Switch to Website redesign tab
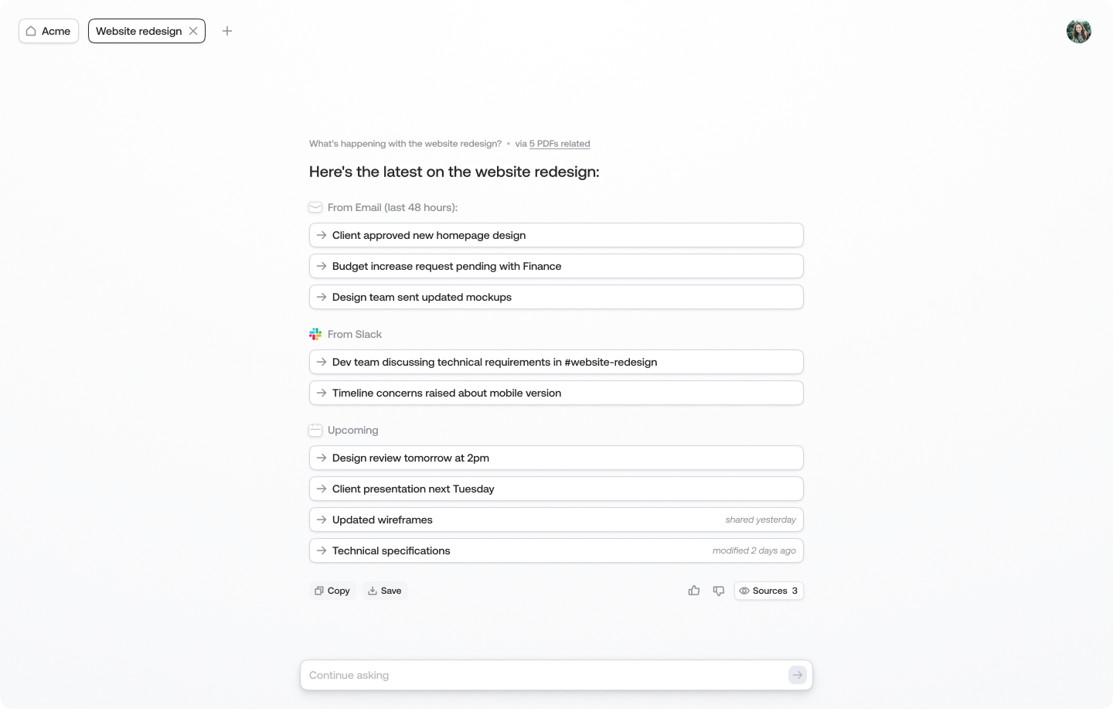The image size is (1113, 709). [139, 31]
